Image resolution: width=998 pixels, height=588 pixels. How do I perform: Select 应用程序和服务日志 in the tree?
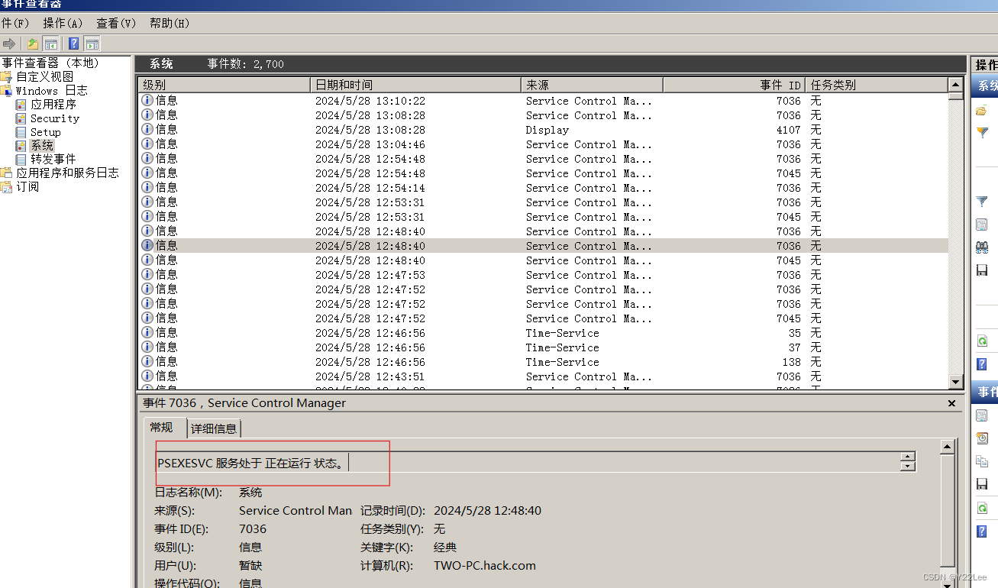[x=67, y=173]
